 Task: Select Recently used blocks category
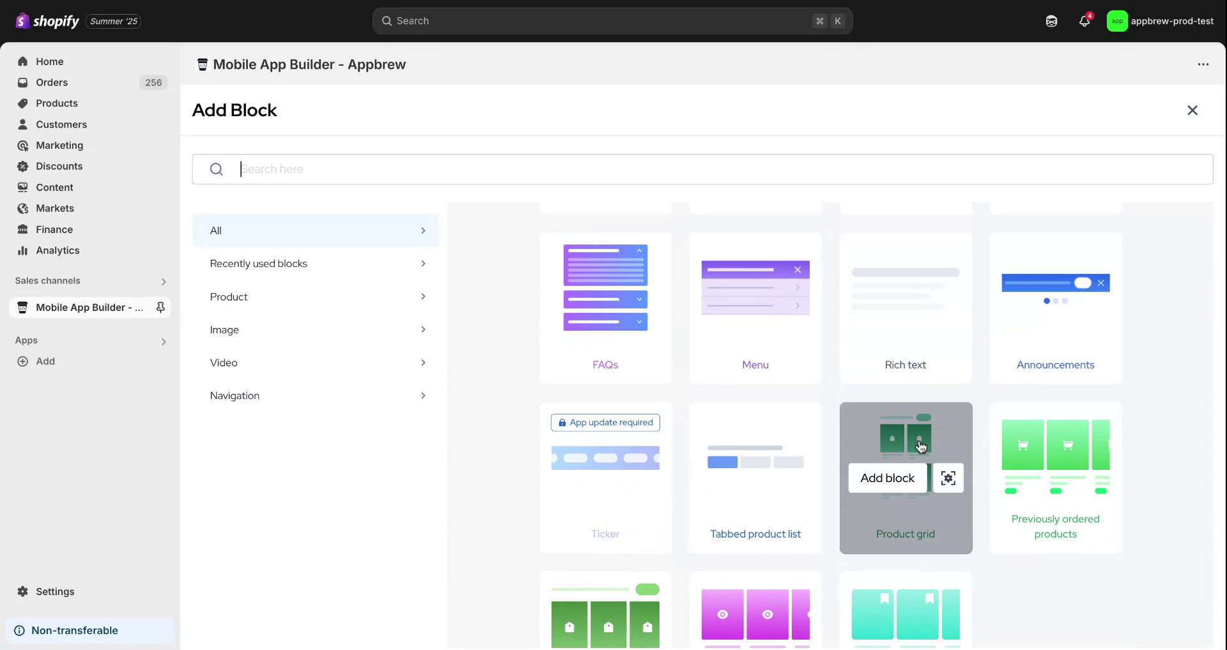pyautogui.click(x=316, y=264)
